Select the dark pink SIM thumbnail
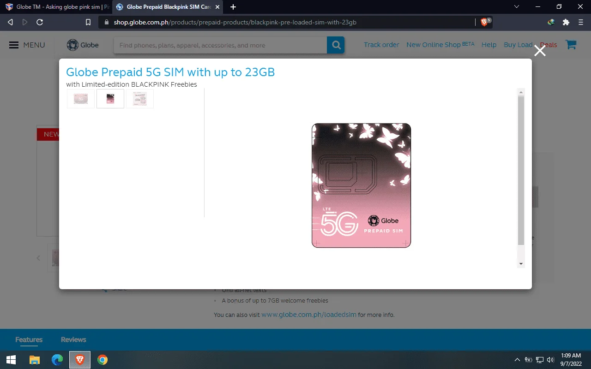This screenshot has width=591, height=369. click(x=110, y=99)
